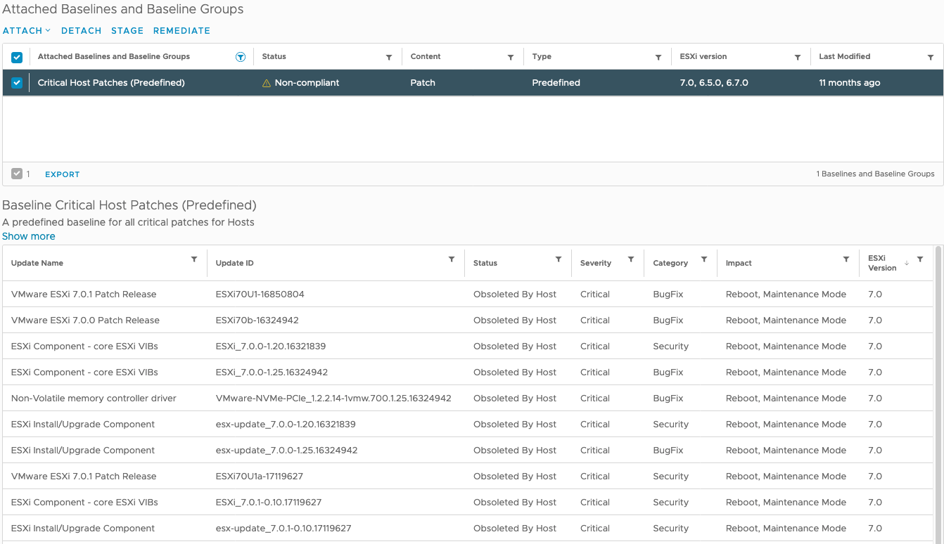The image size is (944, 544).
Task: Filter the Update ID column
Action: tap(452, 259)
